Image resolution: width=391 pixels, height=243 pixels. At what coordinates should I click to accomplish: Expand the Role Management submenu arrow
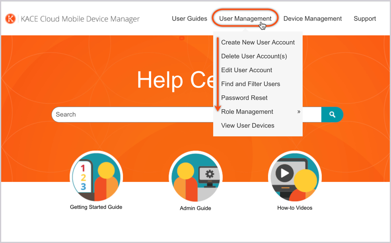(x=298, y=112)
